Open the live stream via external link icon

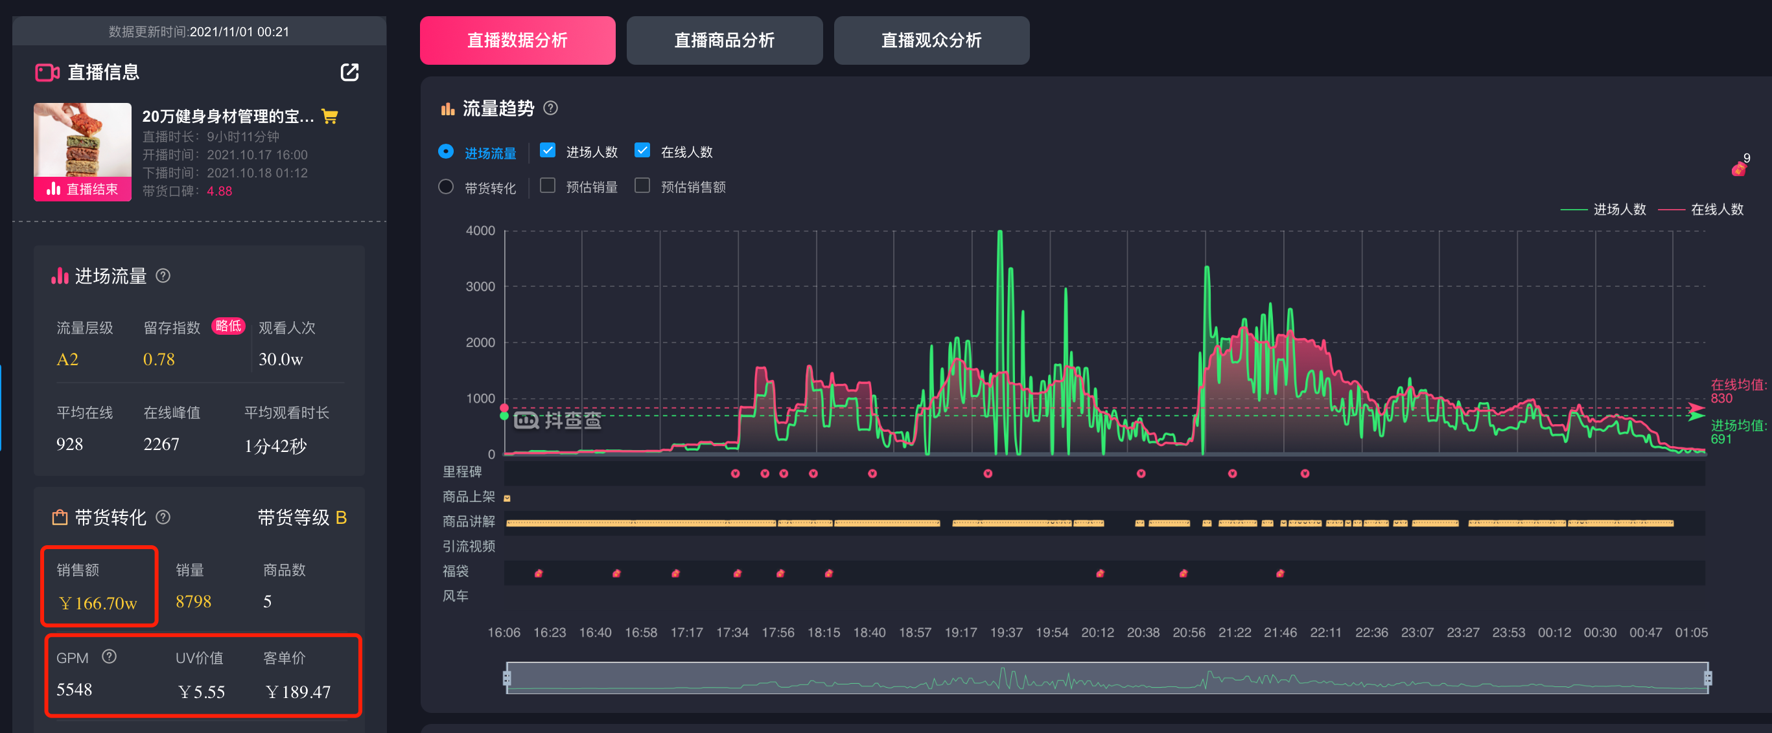click(349, 72)
